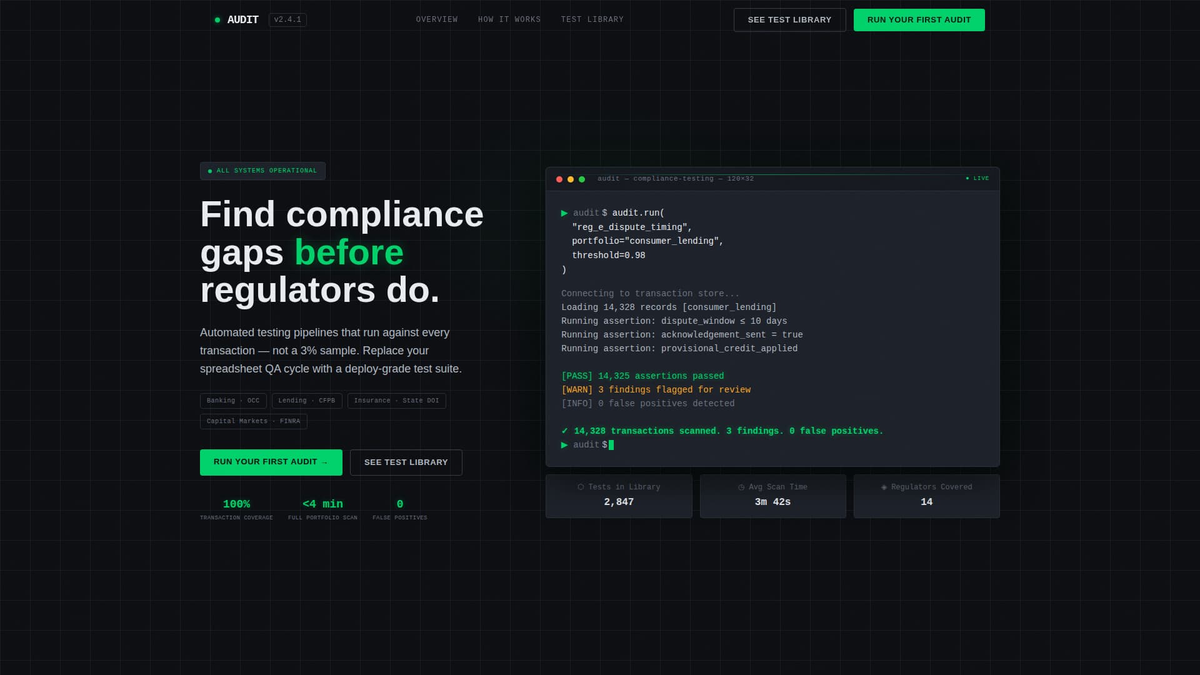Click Regulators Covered diamond icon

tap(884, 487)
